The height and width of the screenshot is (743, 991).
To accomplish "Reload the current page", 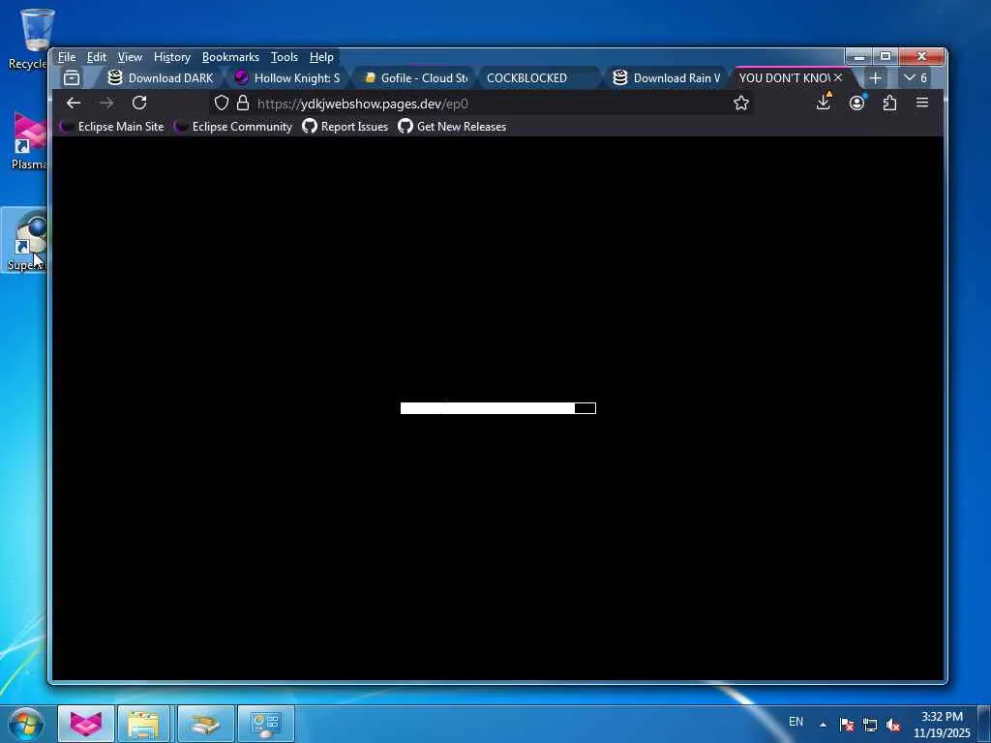I will (x=139, y=103).
